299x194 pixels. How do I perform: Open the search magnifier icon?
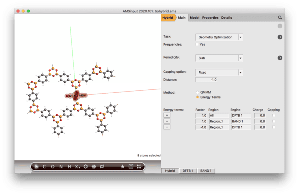tap(280, 17)
